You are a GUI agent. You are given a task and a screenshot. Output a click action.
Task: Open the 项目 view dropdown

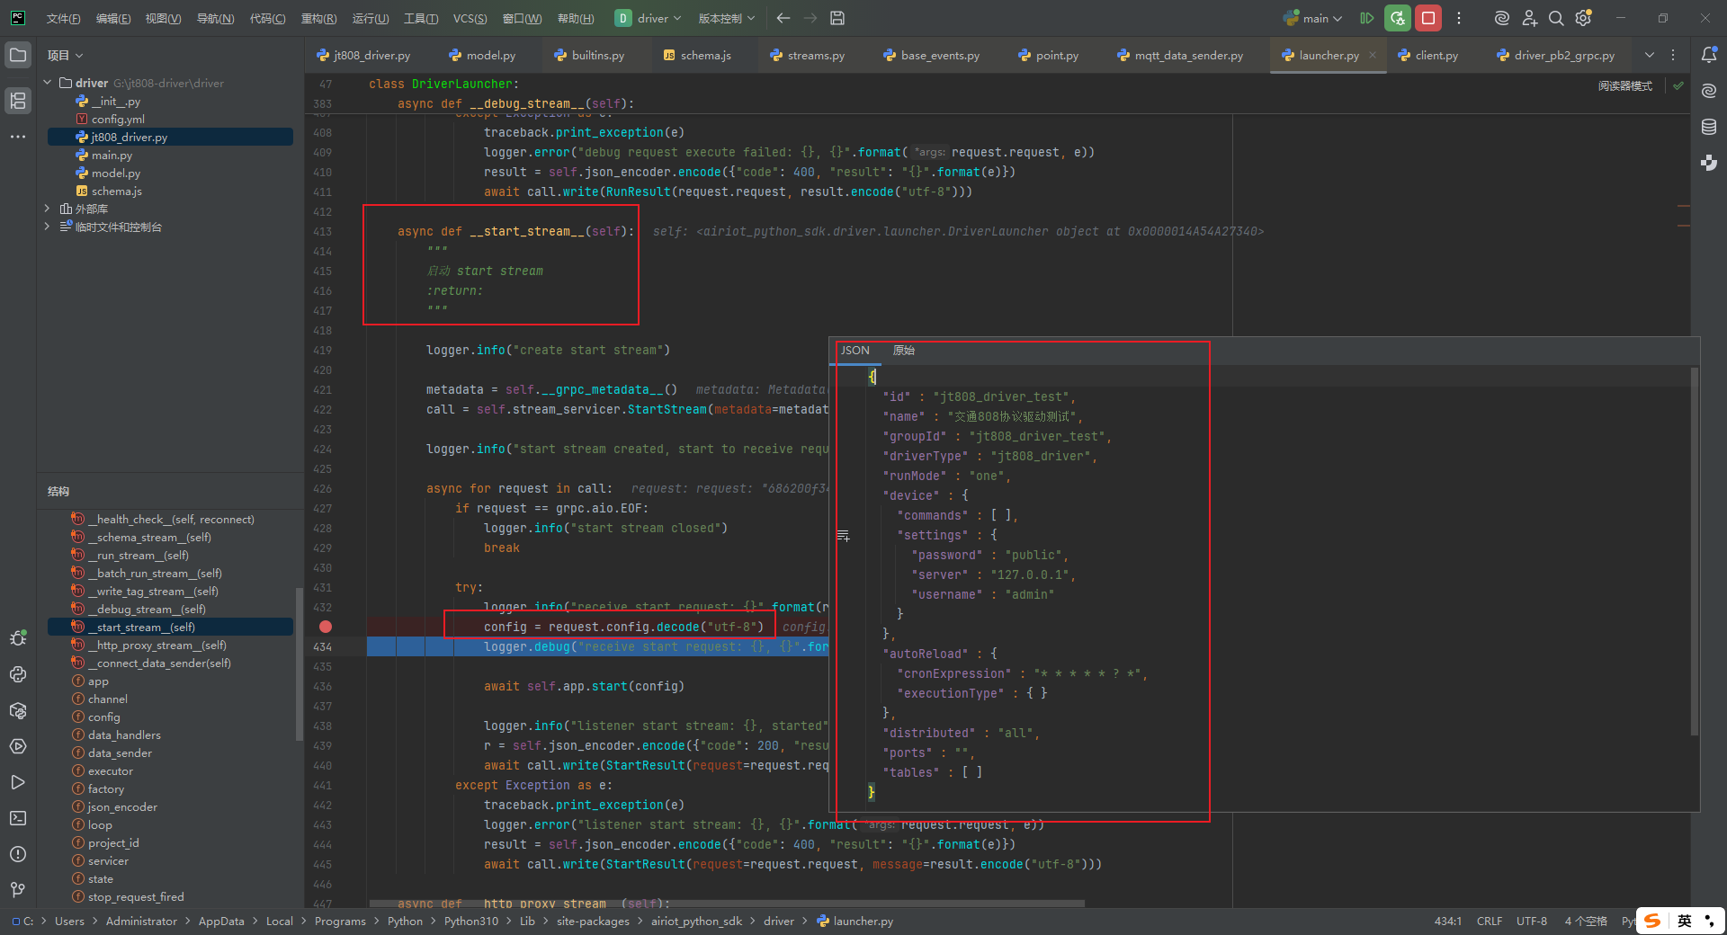pos(65,55)
